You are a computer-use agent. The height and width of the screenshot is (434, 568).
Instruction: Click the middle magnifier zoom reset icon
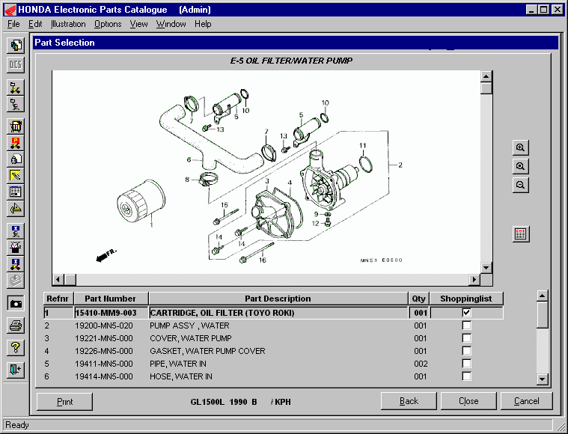[521, 166]
